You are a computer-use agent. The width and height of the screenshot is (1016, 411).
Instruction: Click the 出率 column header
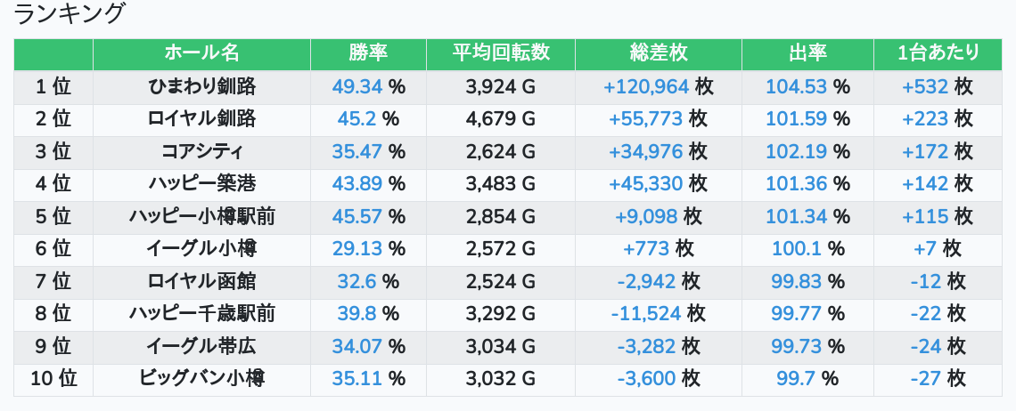(807, 53)
